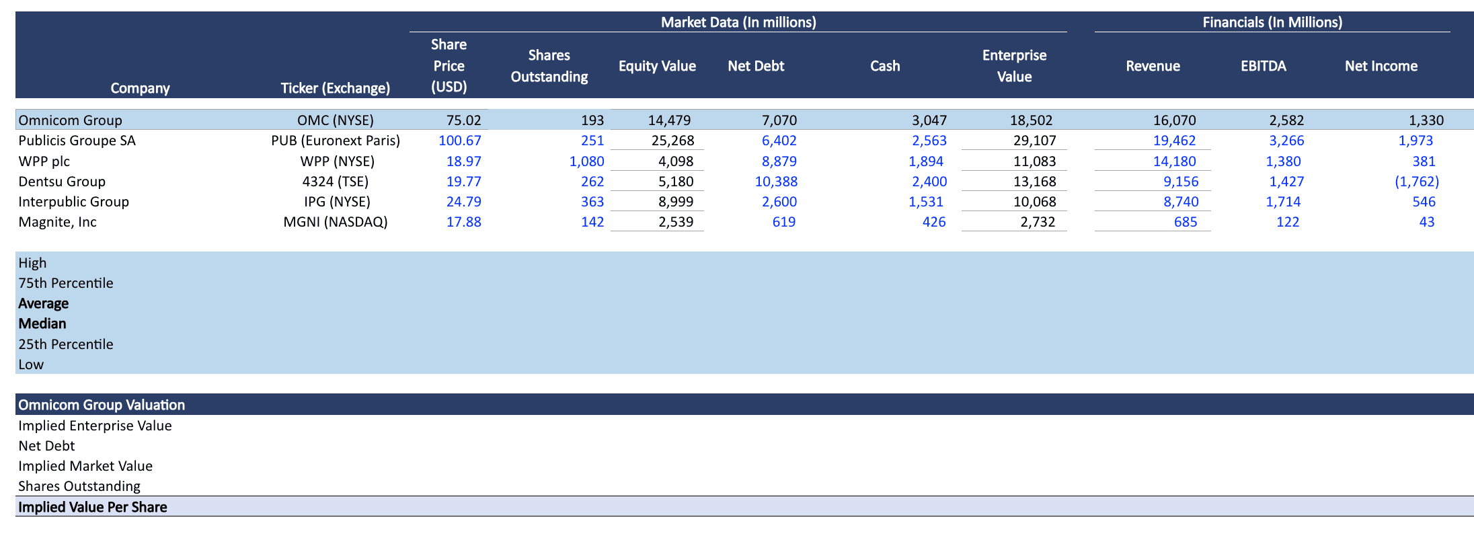Click Interpublic shares outstanding 363
Viewport: 1474px width, 538px height.
(592, 202)
